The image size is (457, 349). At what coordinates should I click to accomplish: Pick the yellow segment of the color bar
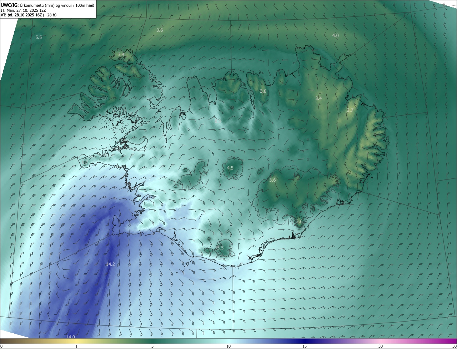pyautogui.click(x=76, y=341)
